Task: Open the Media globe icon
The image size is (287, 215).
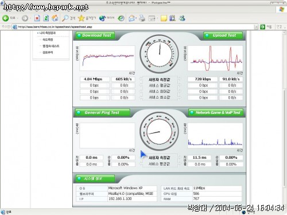Action: click(102, 18)
